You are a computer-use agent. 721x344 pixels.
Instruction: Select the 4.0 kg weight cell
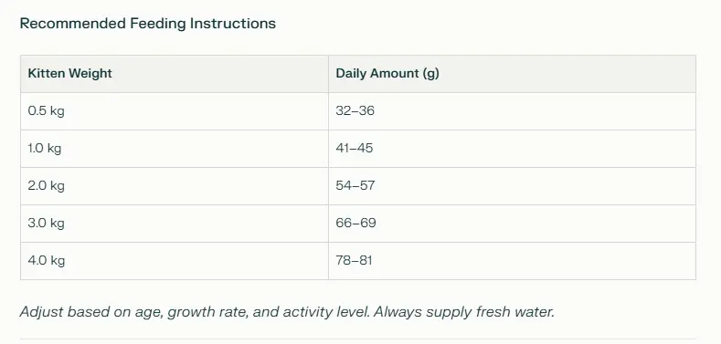click(175, 261)
